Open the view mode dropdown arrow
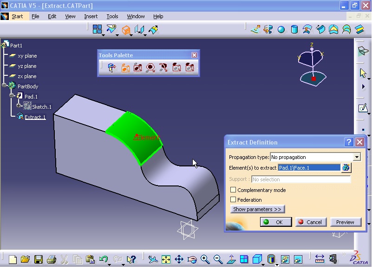Screen dimensions: 372x271 coord(277,264)
